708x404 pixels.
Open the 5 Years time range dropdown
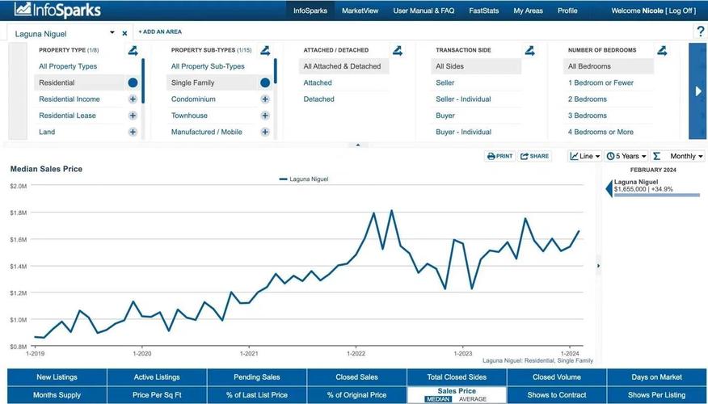pos(625,156)
